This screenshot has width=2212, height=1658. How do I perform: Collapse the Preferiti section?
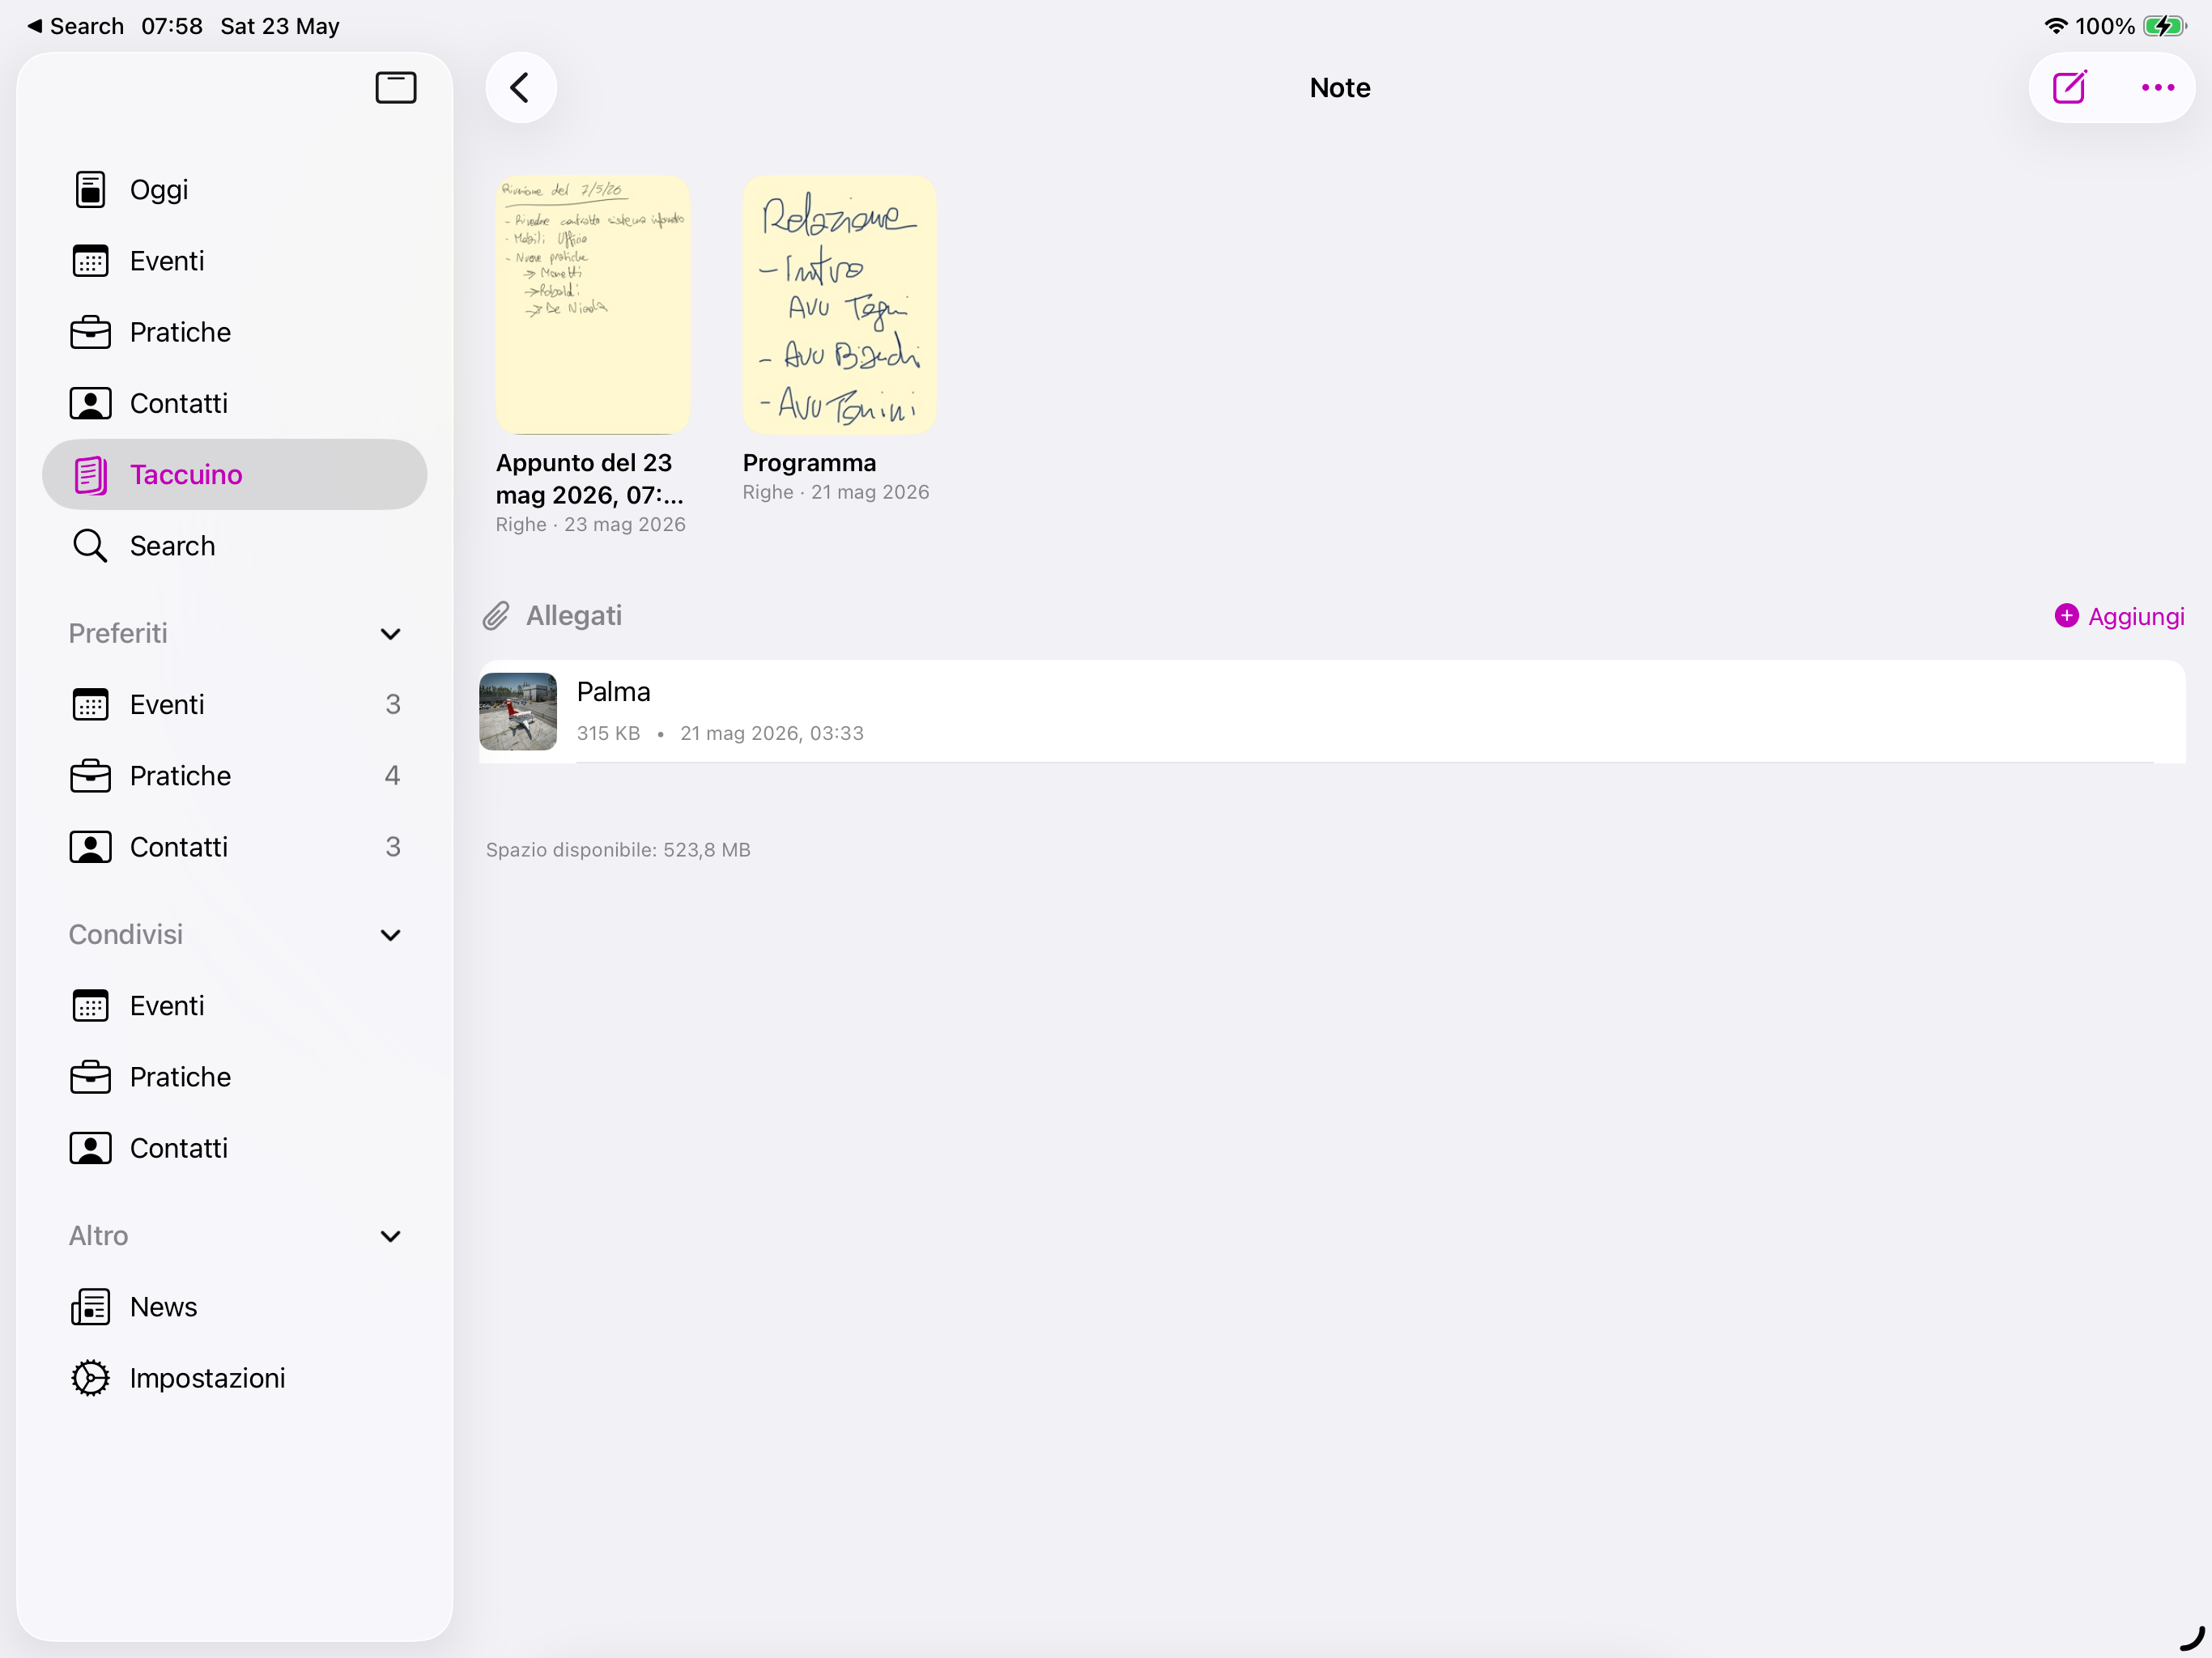pos(390,634)
